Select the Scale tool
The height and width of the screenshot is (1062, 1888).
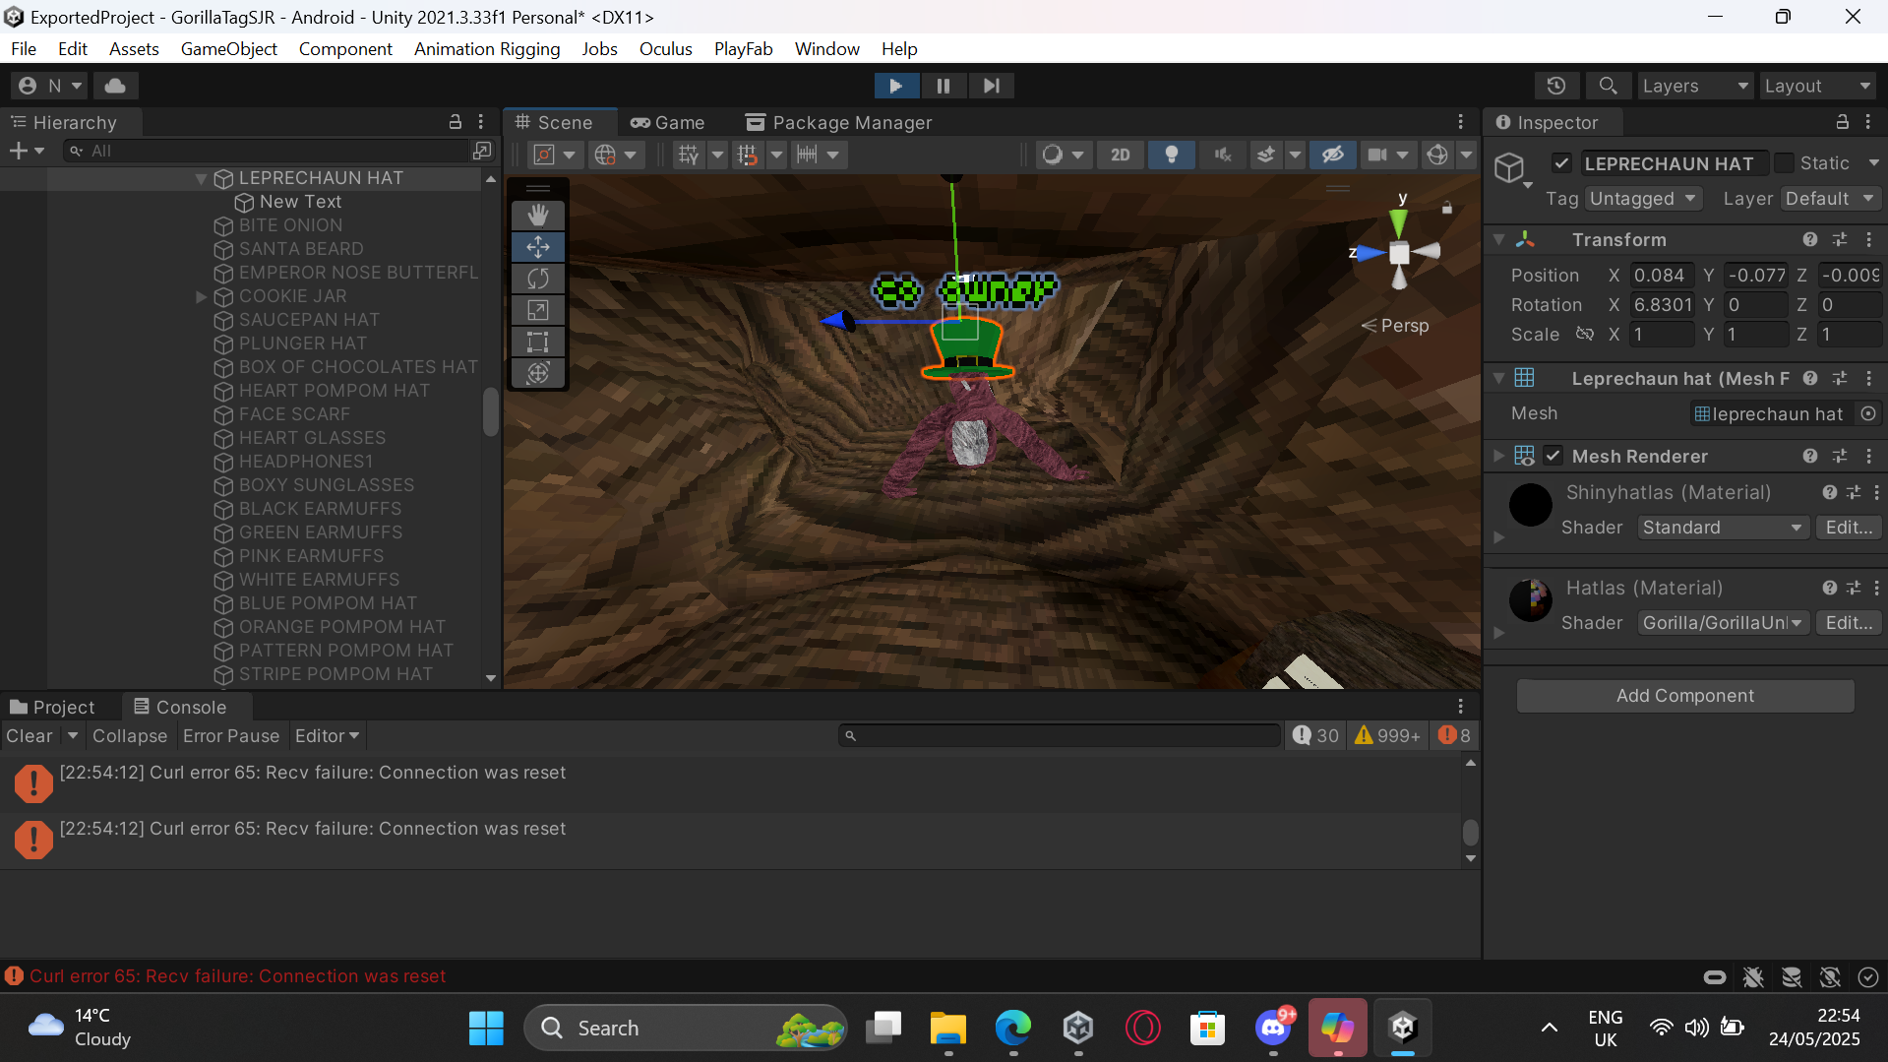pyautogui.click(x=538, y=310)
